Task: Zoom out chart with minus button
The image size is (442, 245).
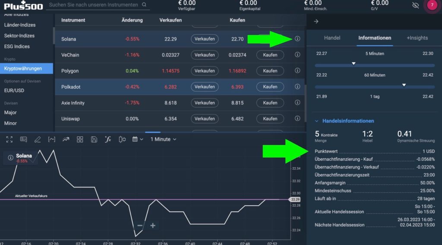Action: (x=140, y=226)
